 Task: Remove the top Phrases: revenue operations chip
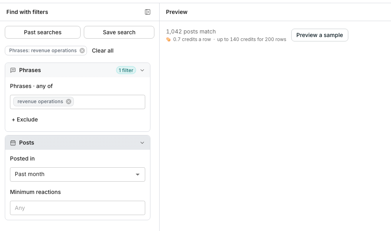point(82,51)
